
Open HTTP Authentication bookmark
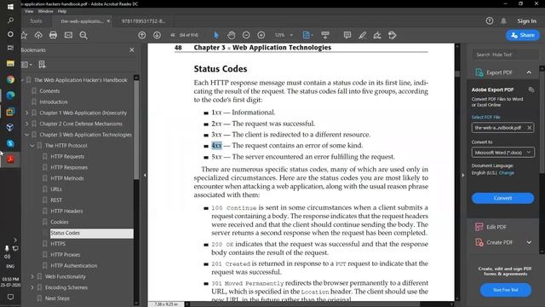point(74,265)
